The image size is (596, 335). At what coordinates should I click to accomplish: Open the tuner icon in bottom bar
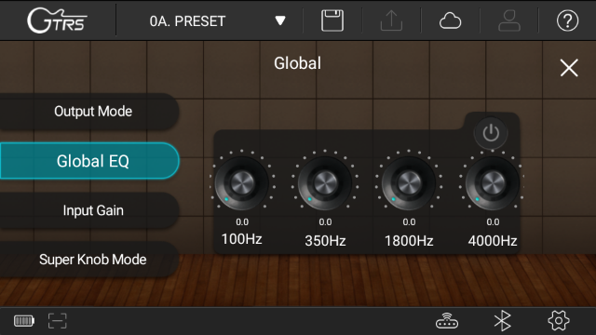coord(58,321)
